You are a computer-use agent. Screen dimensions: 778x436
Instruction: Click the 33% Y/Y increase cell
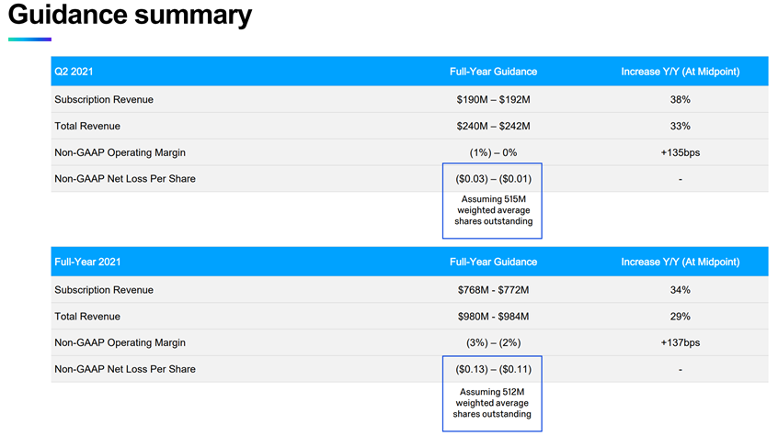click(x=680, y=126)
